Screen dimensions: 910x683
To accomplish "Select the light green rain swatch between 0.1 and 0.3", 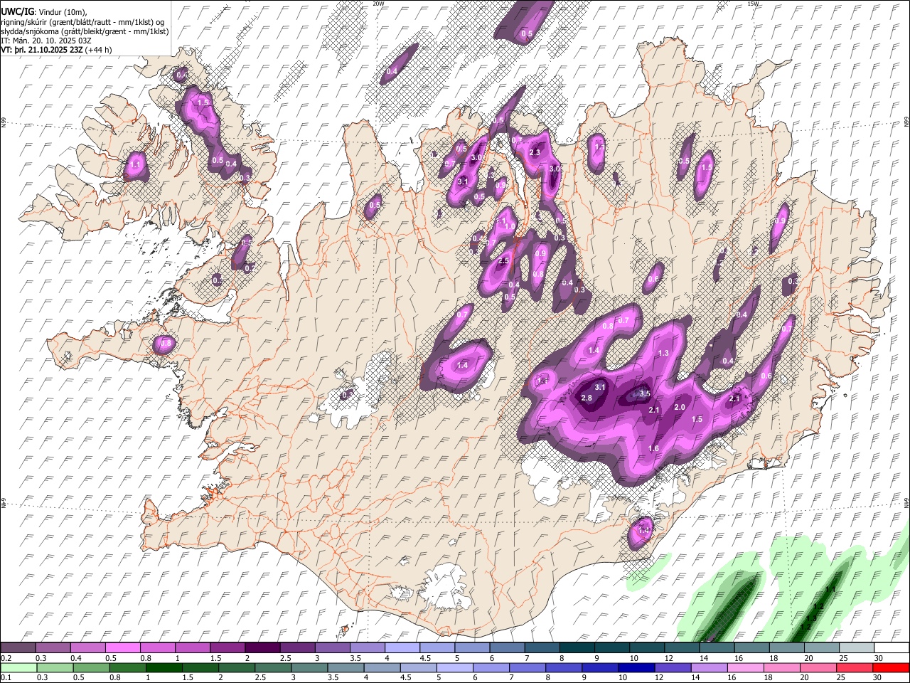I will (x=18, y=667).
